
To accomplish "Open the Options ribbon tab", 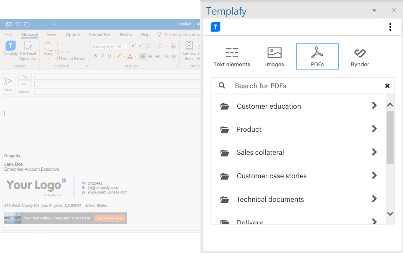I will coord(73,34).
